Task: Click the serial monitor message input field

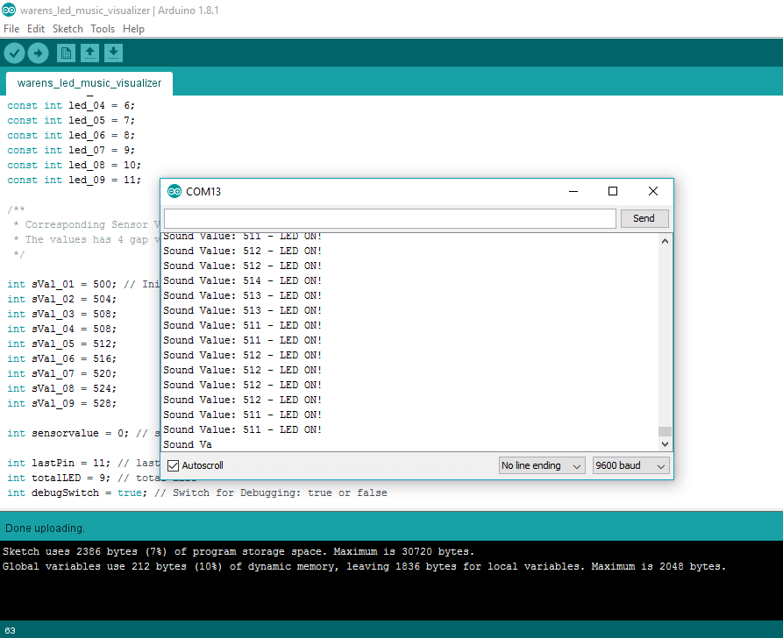Action: pos(390,218)
